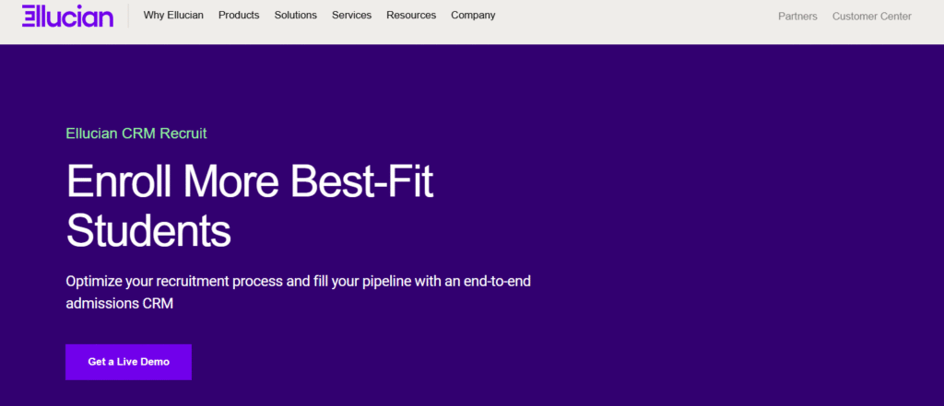Go to the Partners link
The image size is (944, 406).
pos(797,17)
